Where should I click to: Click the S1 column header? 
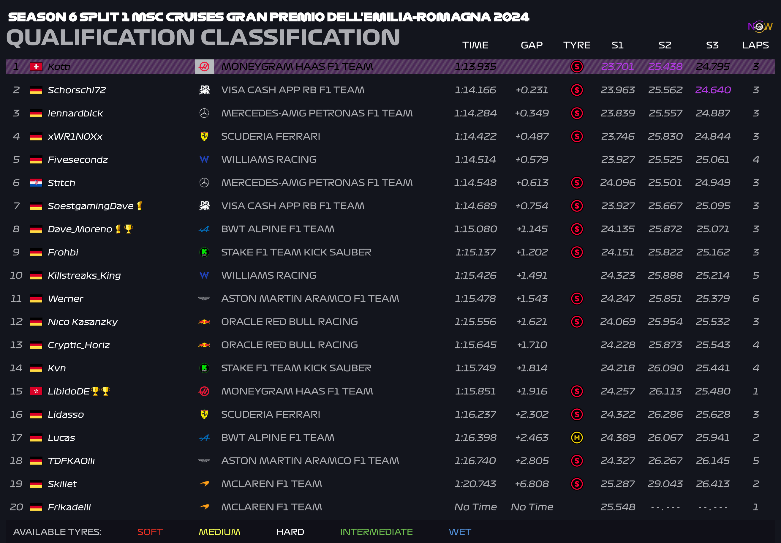pos(617,45)
